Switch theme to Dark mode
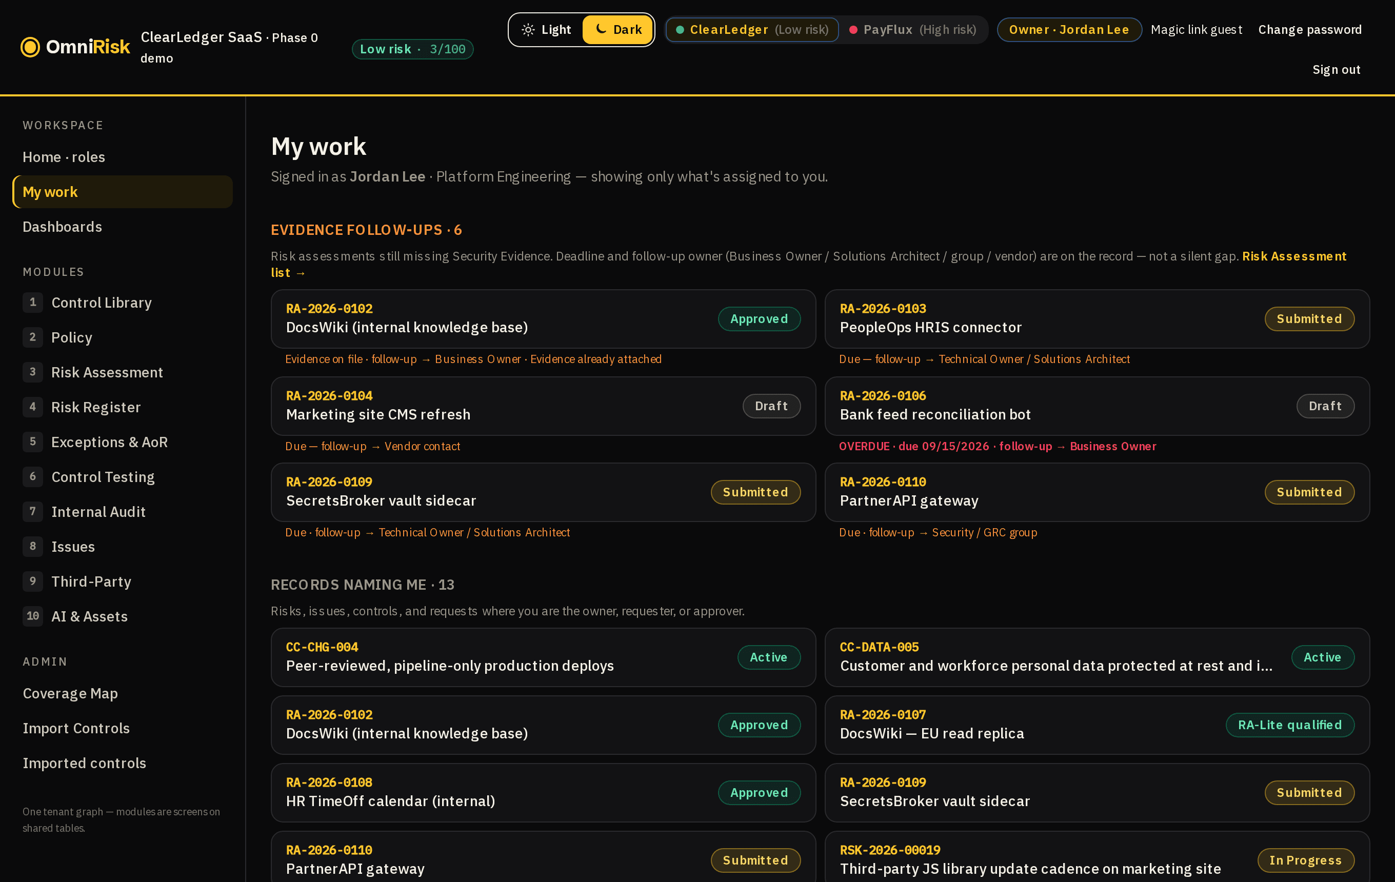This screenshot has height=882, width=1395. pyautogui.click(x=617, y=30)
